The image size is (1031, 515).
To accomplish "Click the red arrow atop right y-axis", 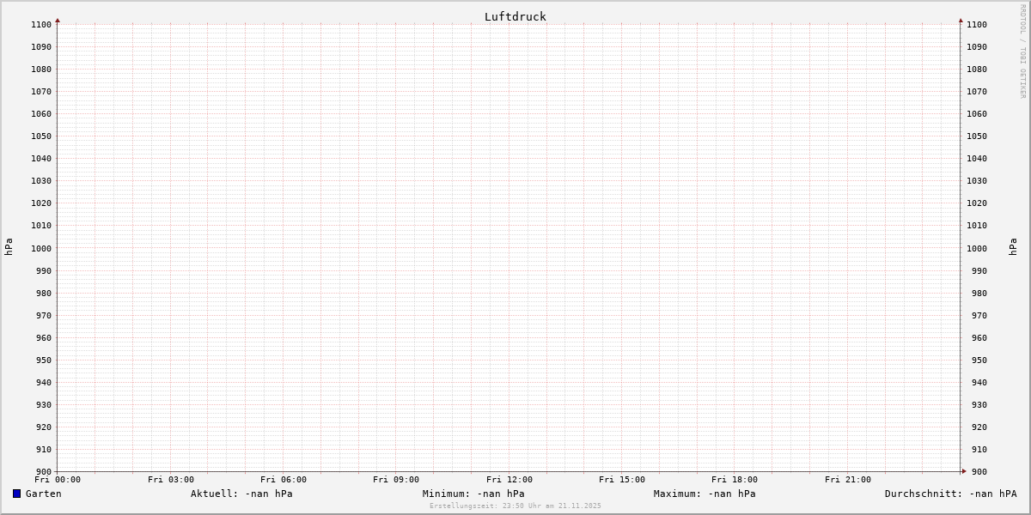I will (x=961, y=20).
